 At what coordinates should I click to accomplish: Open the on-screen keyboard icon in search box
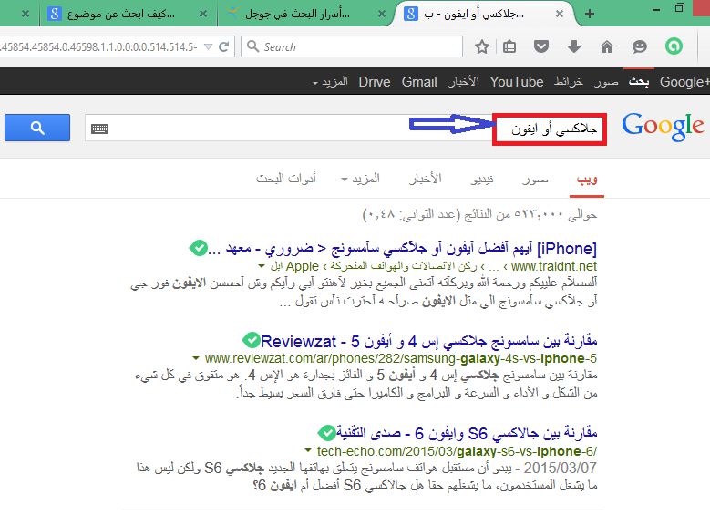point(99,129)
